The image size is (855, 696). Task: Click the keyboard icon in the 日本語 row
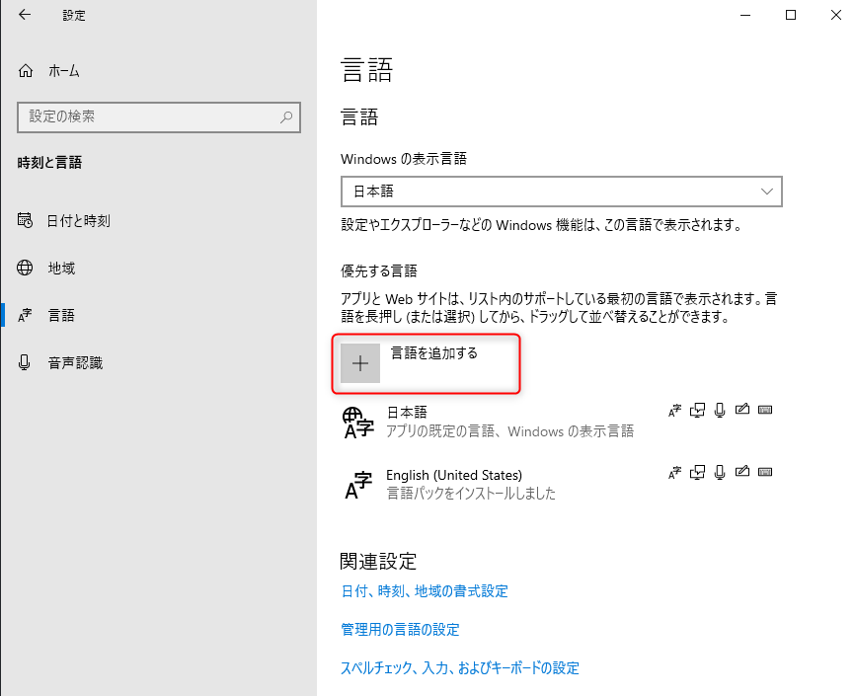[x=765, y=411]
